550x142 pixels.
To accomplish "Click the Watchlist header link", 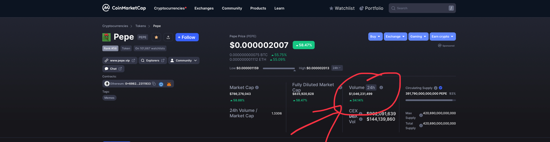I will (342, 8).
